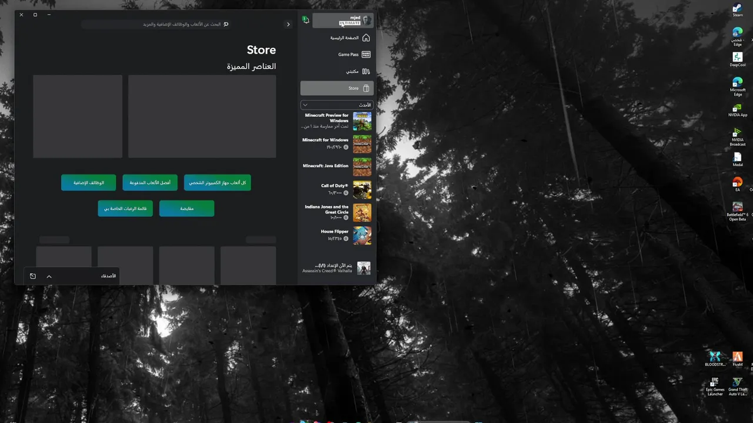Open Grand Theft Auto V desktop shortcut

point(738,387)
